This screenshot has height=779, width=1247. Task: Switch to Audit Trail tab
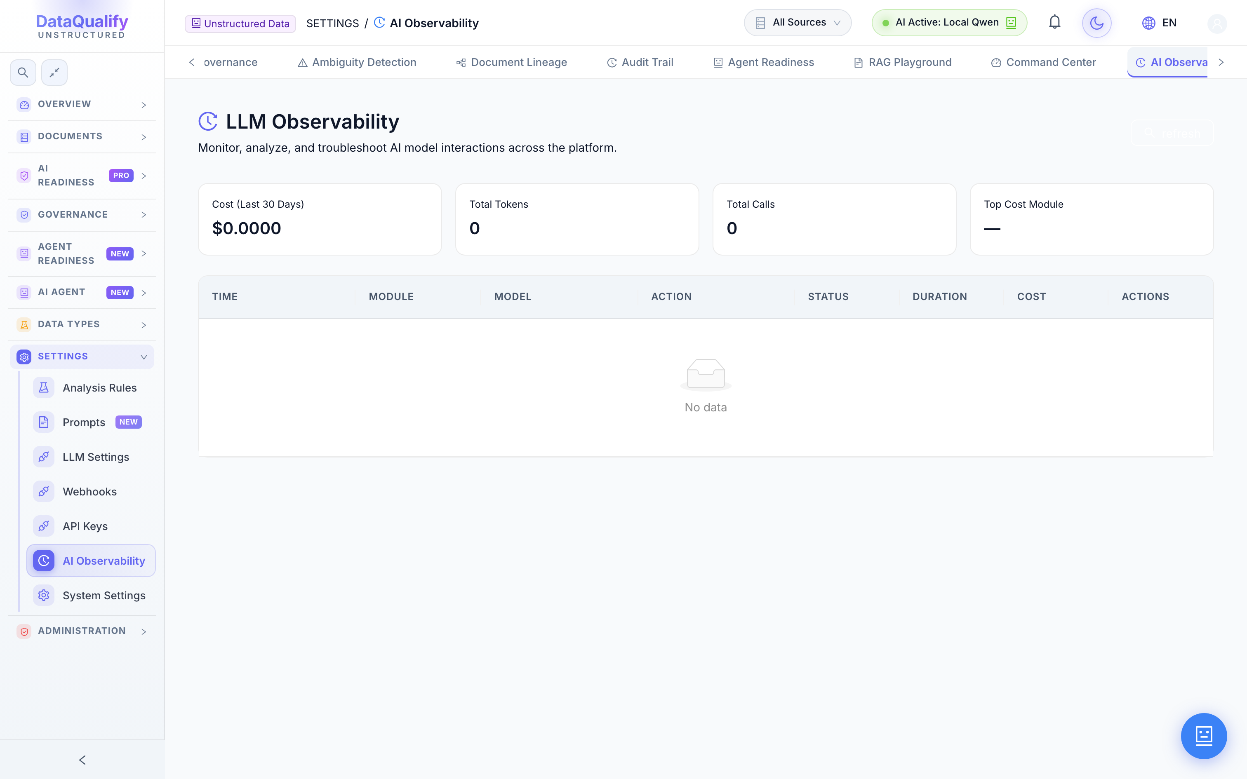click(x=640, y=62)
